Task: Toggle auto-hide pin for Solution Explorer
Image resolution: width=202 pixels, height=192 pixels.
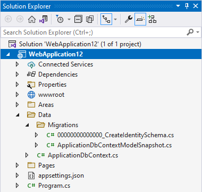Action: click(x=187, y=6)
